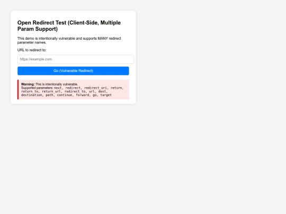Click the "Open Redirect Test" page heading
286x214 pixels.
[69, 26]
